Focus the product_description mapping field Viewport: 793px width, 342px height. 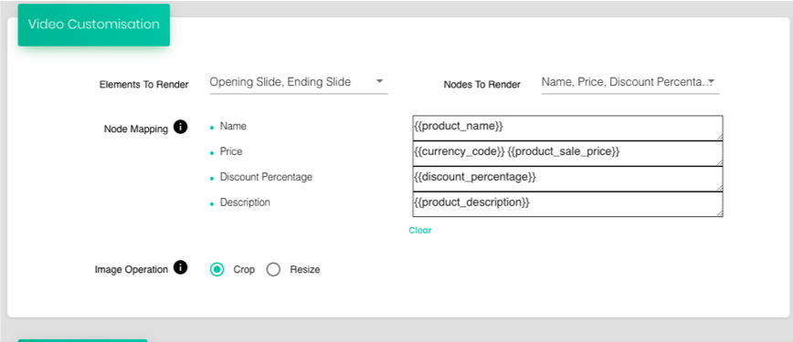click(x=567, y=204)
